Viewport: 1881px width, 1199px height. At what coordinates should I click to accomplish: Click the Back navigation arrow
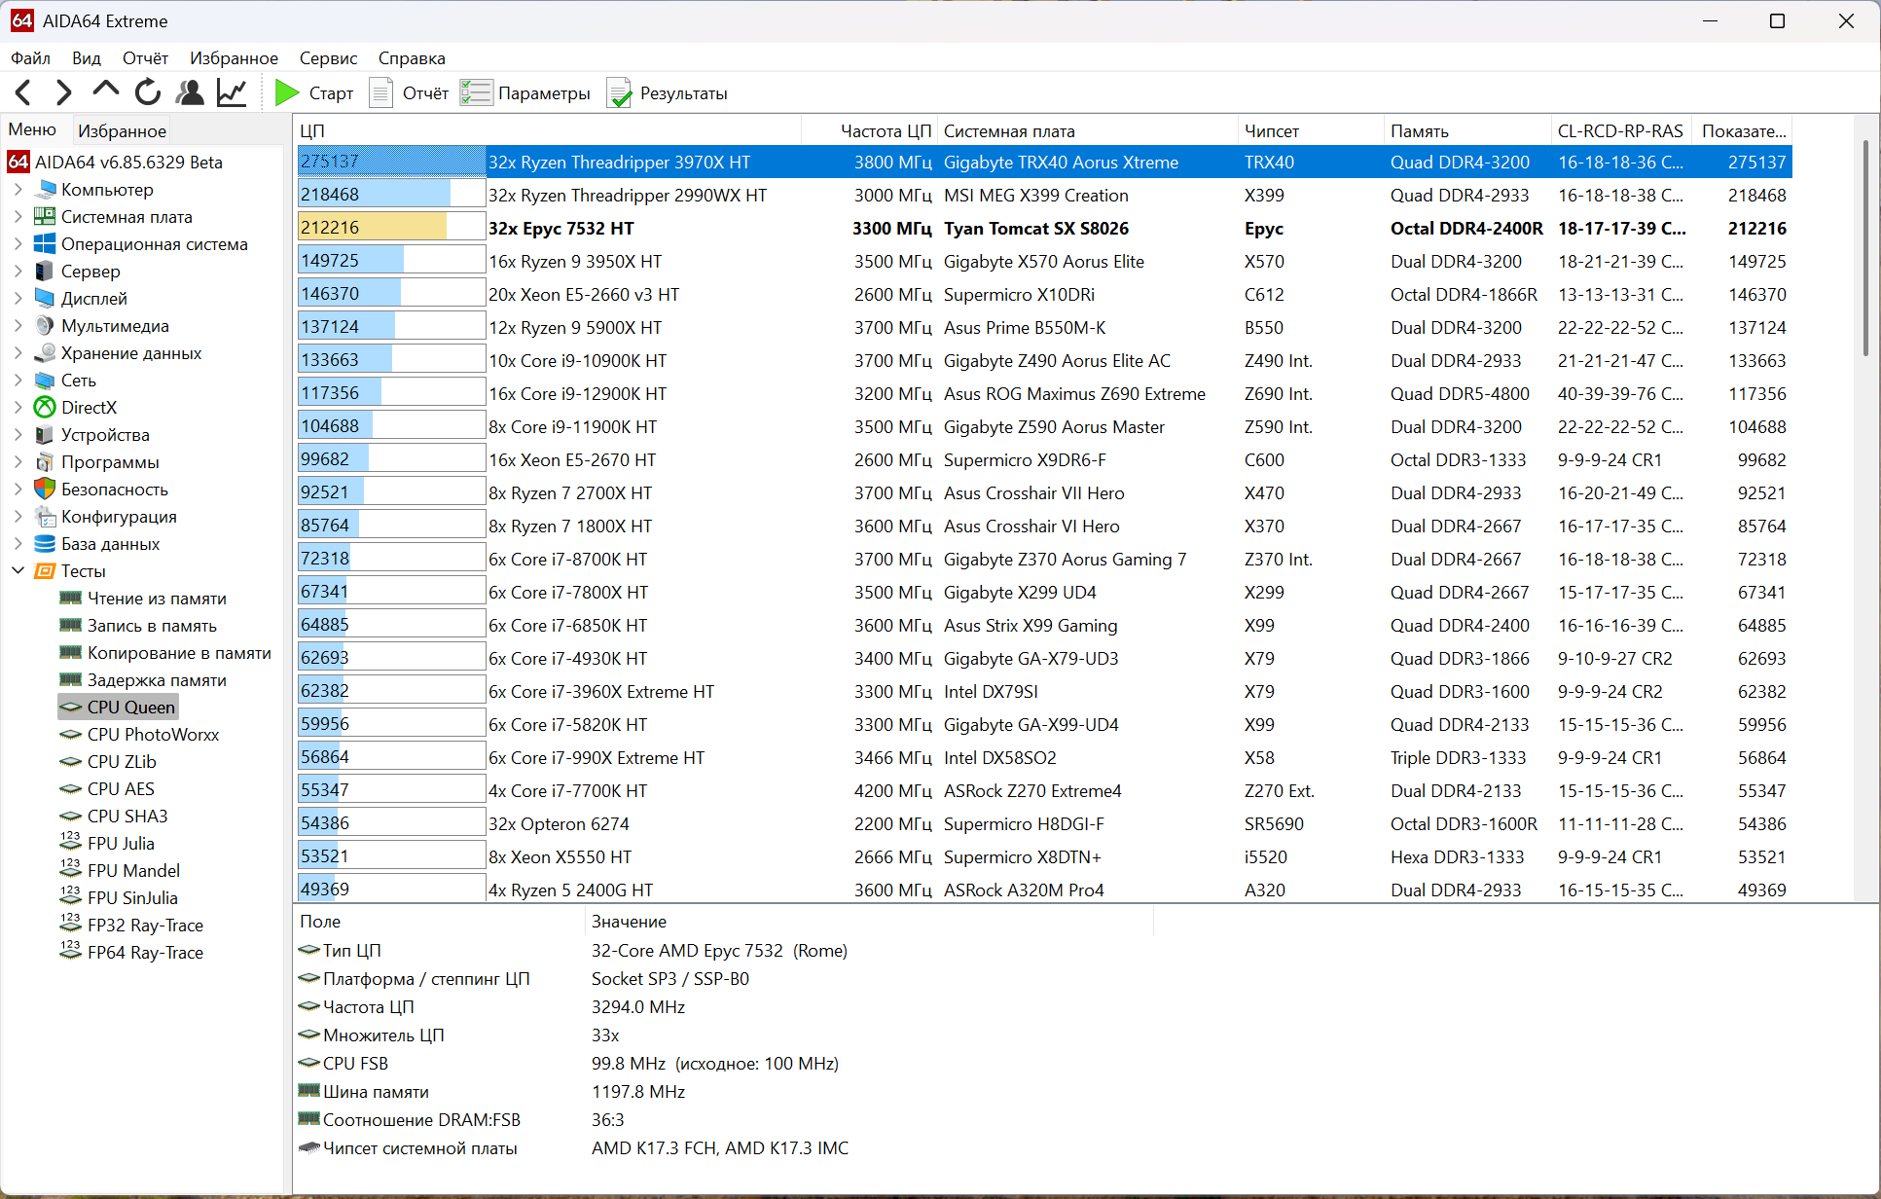[24, 93]
